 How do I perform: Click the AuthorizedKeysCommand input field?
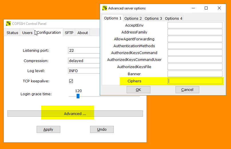[195, 53]
